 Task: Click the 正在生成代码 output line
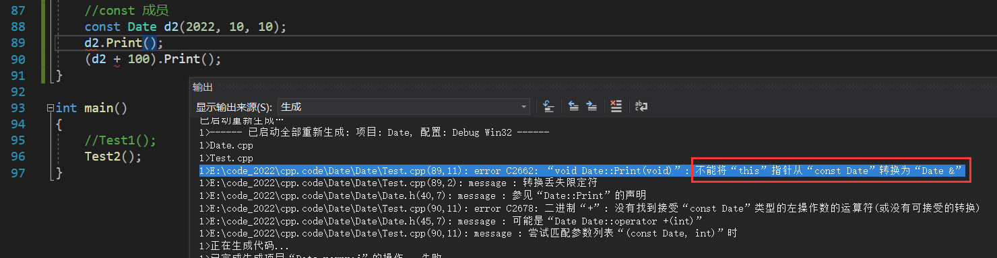(x=234, y=246)
